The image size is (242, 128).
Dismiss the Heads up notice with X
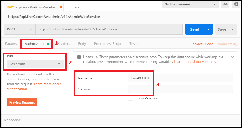[x=232, y=57]
